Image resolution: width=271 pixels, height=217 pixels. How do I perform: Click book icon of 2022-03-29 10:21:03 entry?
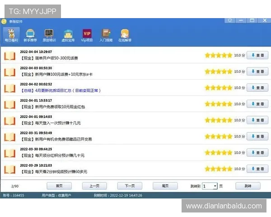point(9,169)
